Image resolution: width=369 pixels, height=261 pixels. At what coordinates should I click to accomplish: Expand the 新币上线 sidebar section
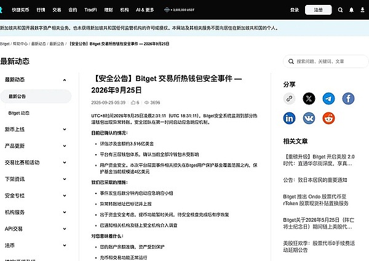[65, 129]
